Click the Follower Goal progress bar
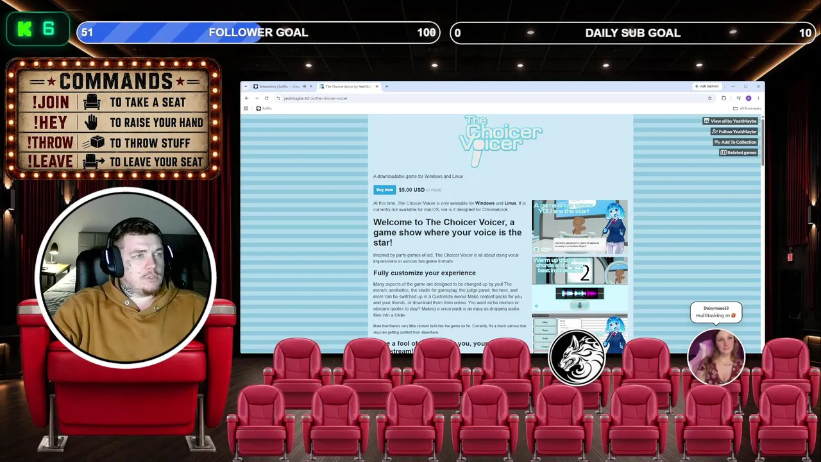Screen dimensions: 821x462 pos(258,33)
